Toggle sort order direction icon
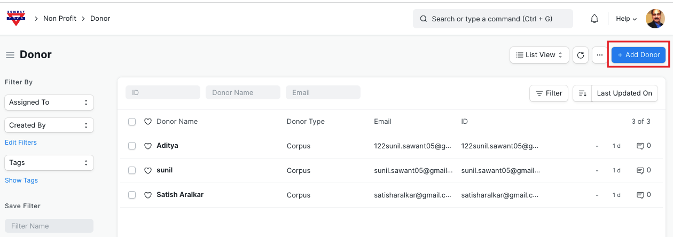The height and width of the screenshot is (237, 673). pyautogui.click(x=582, y=93)
